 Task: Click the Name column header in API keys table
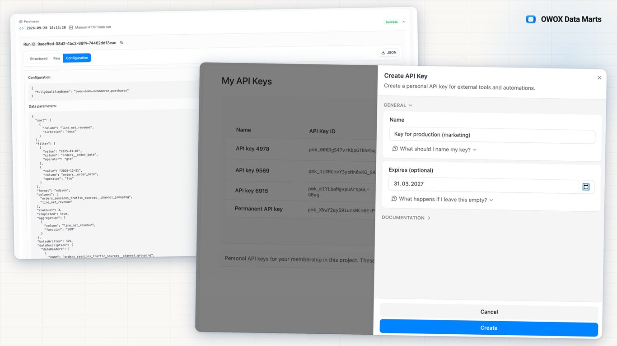[x=243, y=130]
